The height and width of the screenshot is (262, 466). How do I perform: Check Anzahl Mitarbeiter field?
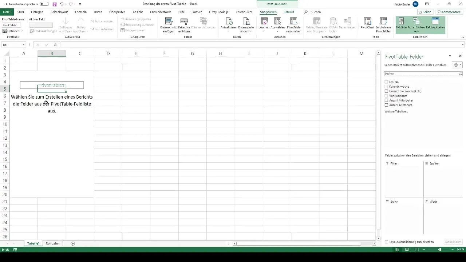[x=386, y=100]
